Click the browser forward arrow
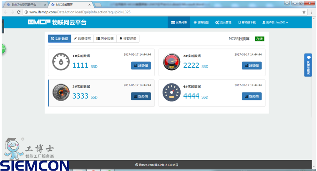This screenshot has height=171, width=317. (13, 12)
